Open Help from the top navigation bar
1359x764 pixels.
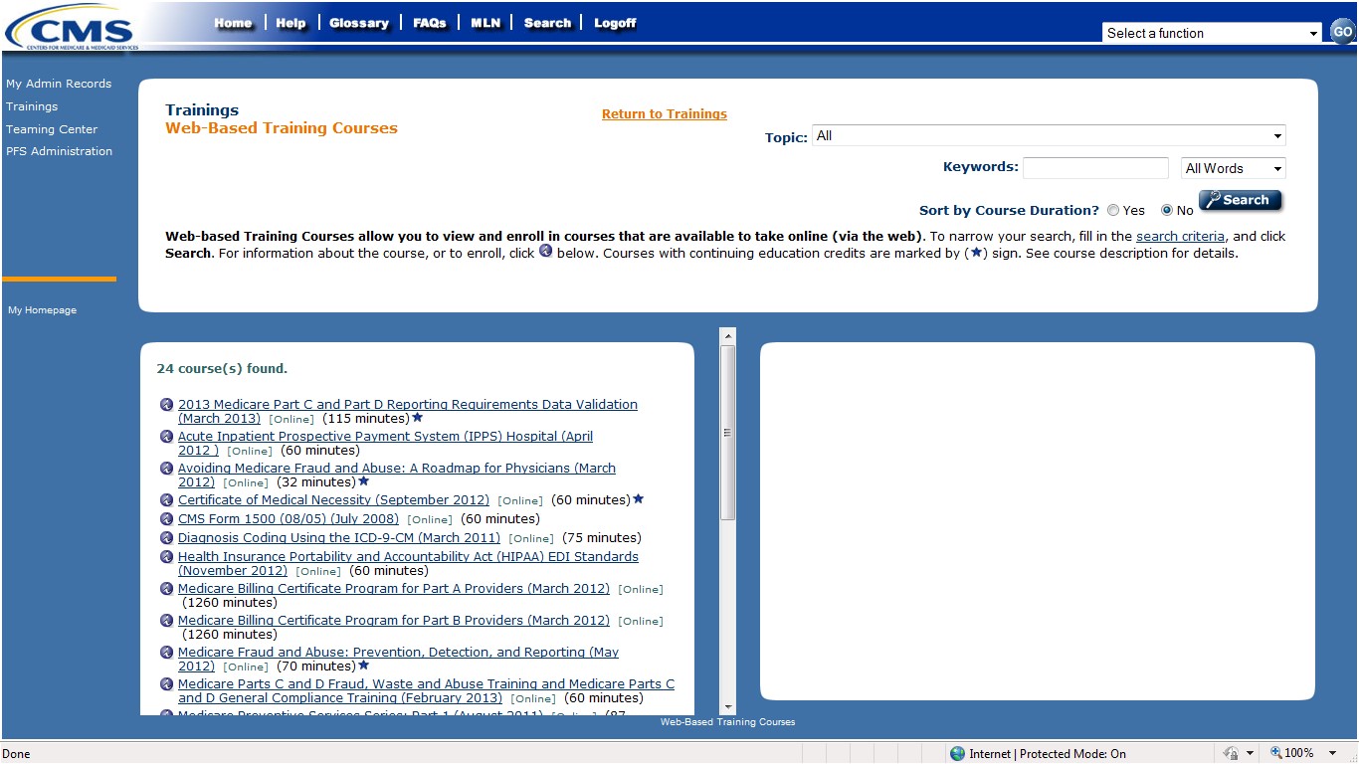pyautogui.click(x=291, y=23)
